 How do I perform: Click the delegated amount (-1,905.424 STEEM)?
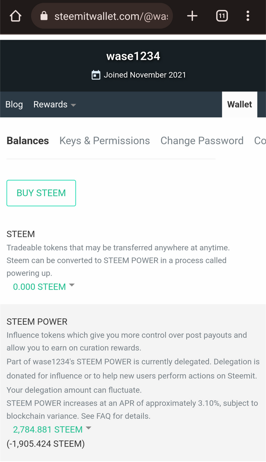[x=46, y=444]
